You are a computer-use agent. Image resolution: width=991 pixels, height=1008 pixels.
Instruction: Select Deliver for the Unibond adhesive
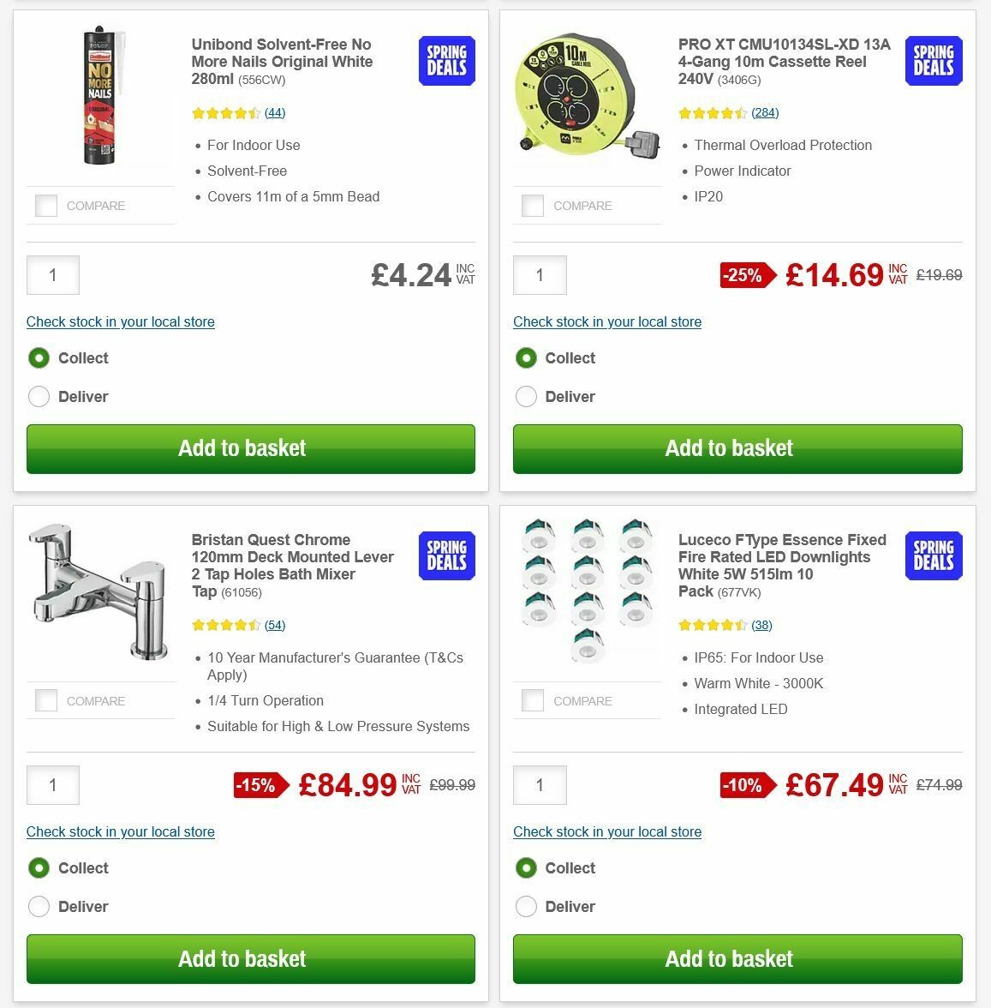[x=39, y=397]
